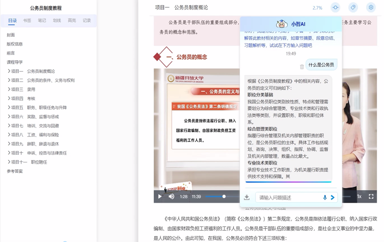Click the 请输入问题描述 input field
This screenshot has height=242, width=384.
[288, 197]
